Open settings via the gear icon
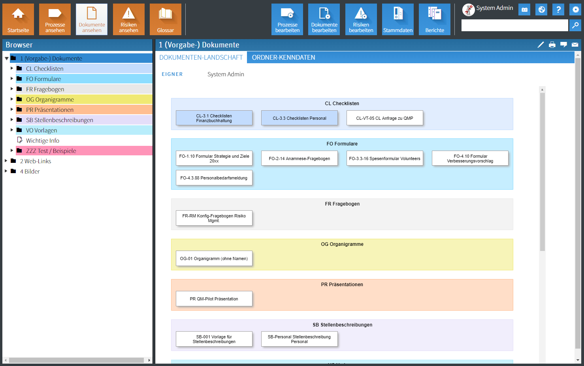 pyautogui.click(x=575, y=9)
